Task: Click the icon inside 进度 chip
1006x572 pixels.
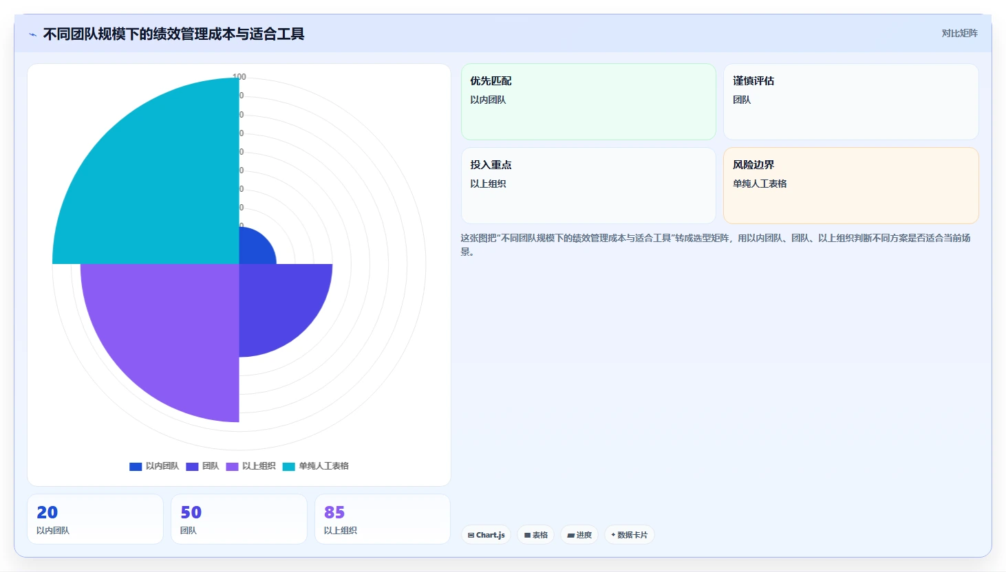Action: tap(571, 535)
